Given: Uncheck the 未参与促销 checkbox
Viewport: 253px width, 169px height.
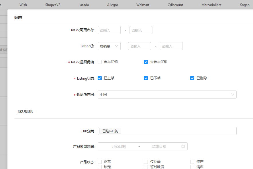Looking at the screenshot, I should tap(146, 62).
